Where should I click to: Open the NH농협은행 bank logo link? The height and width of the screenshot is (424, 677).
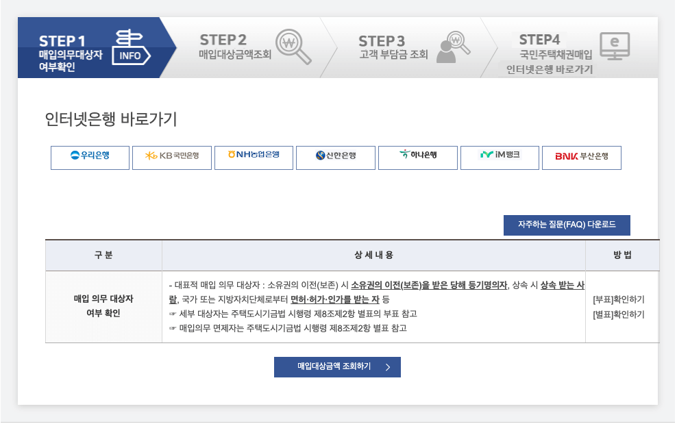tap(254, 158)
